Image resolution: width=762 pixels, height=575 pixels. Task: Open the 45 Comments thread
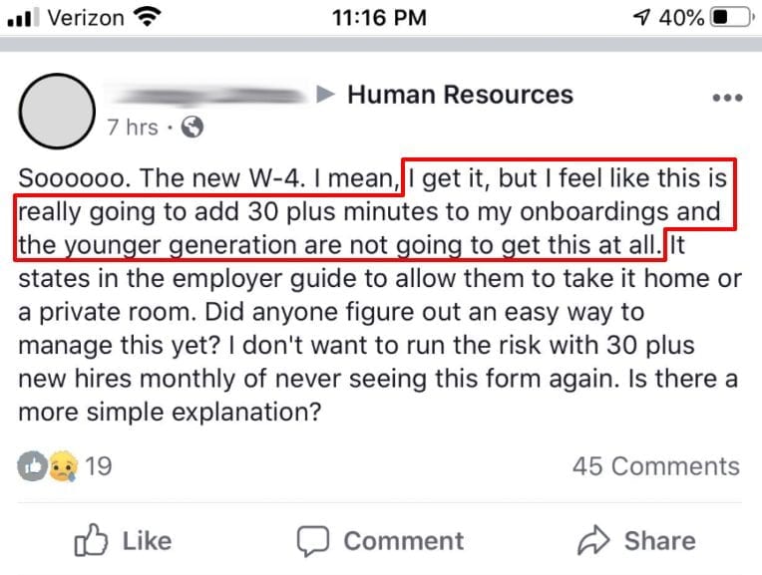tap(656, 466)
